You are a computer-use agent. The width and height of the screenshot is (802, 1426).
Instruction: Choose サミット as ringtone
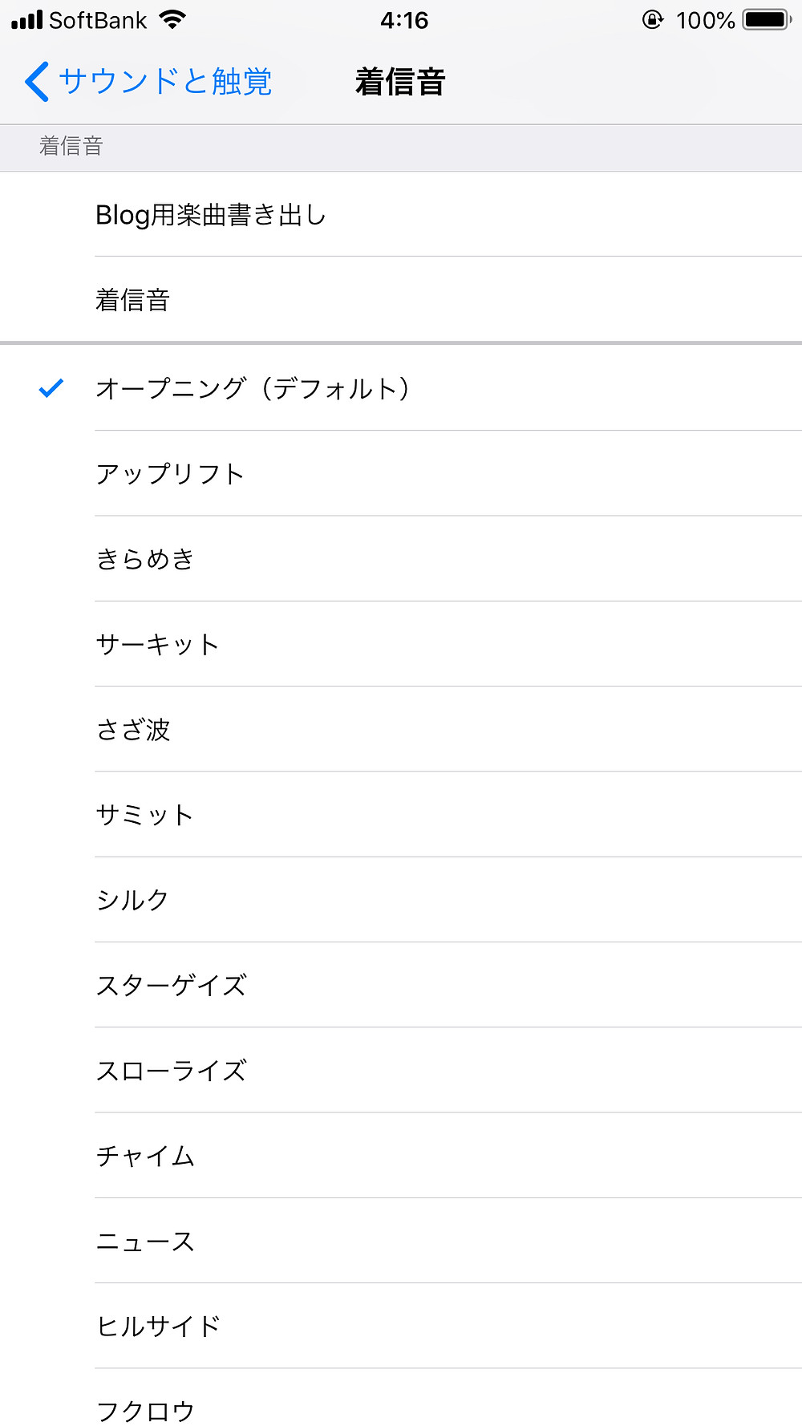click(x=401, y=815)
